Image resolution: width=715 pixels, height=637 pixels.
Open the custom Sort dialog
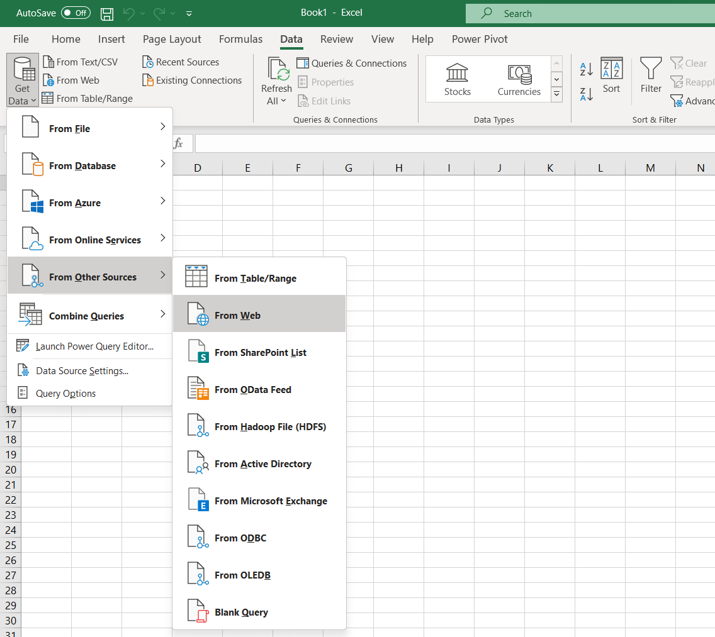[x=612, y=75]
